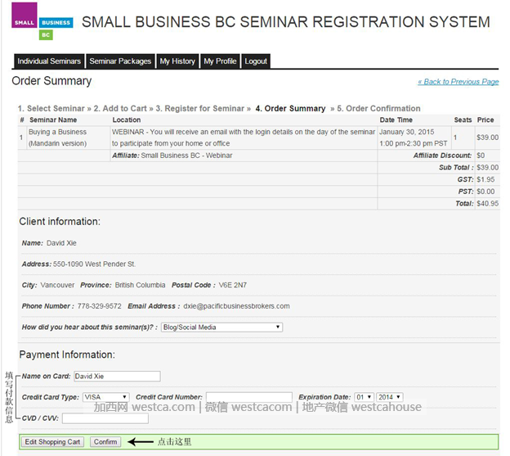Select the Total value '$40.95'
This screenshot has height=456, width=510.
pos(488,204)
